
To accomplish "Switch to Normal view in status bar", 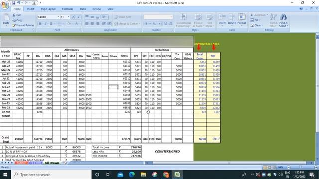I will coord(265,167).
